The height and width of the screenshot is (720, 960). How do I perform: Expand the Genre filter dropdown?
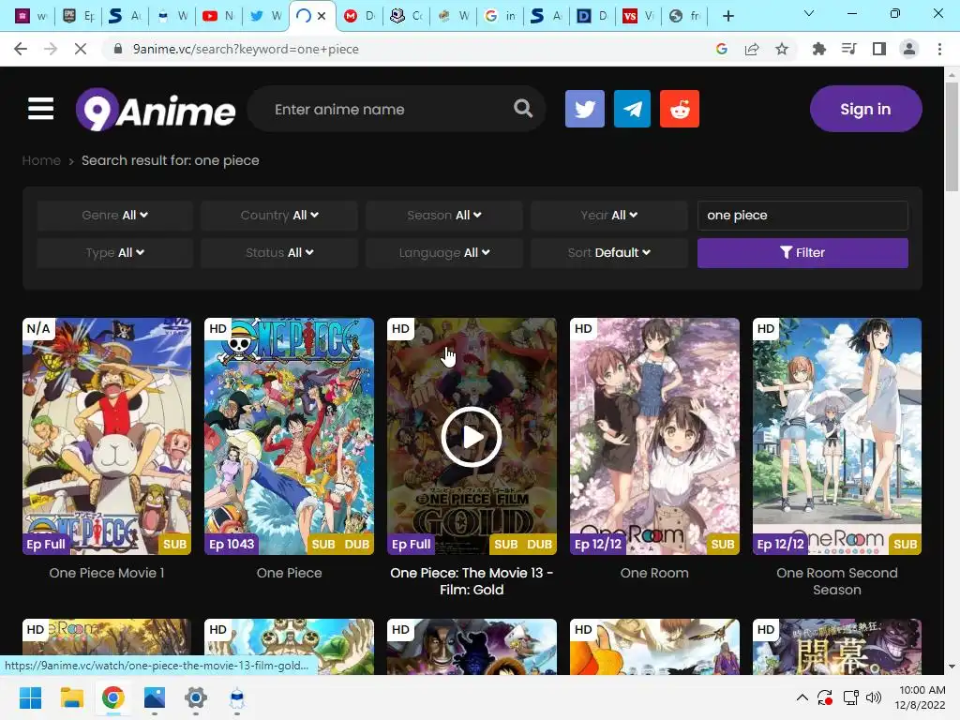coord(115,216)
